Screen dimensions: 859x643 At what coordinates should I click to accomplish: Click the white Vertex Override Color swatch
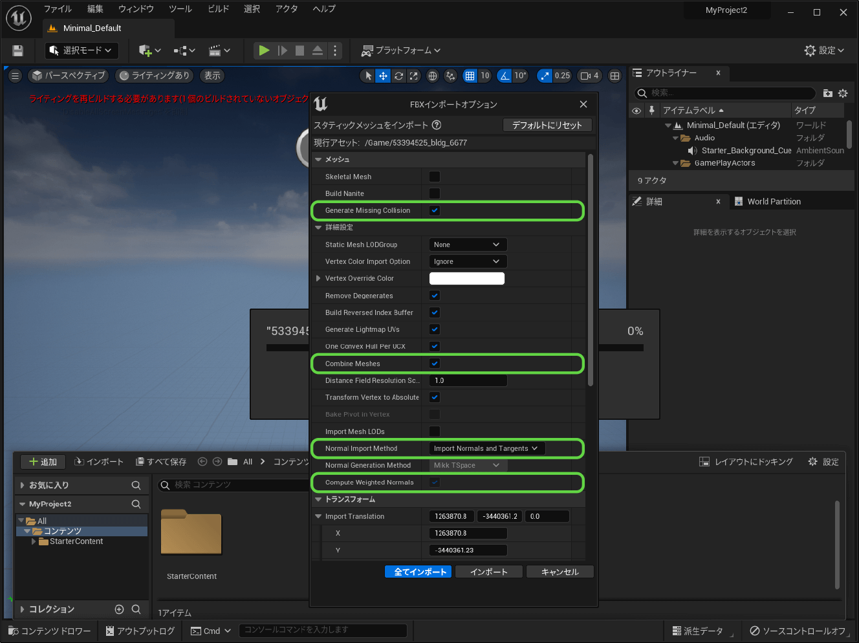pyautogui.click(x=466, y=278)
